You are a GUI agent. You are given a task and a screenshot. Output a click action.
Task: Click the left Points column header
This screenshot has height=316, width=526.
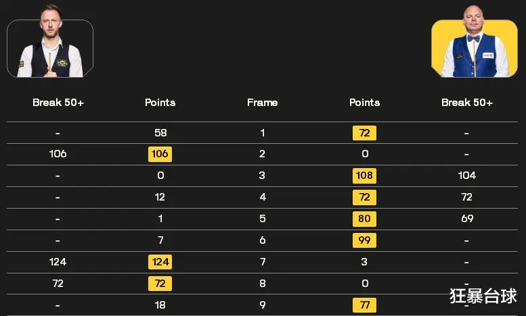point(160,103)
